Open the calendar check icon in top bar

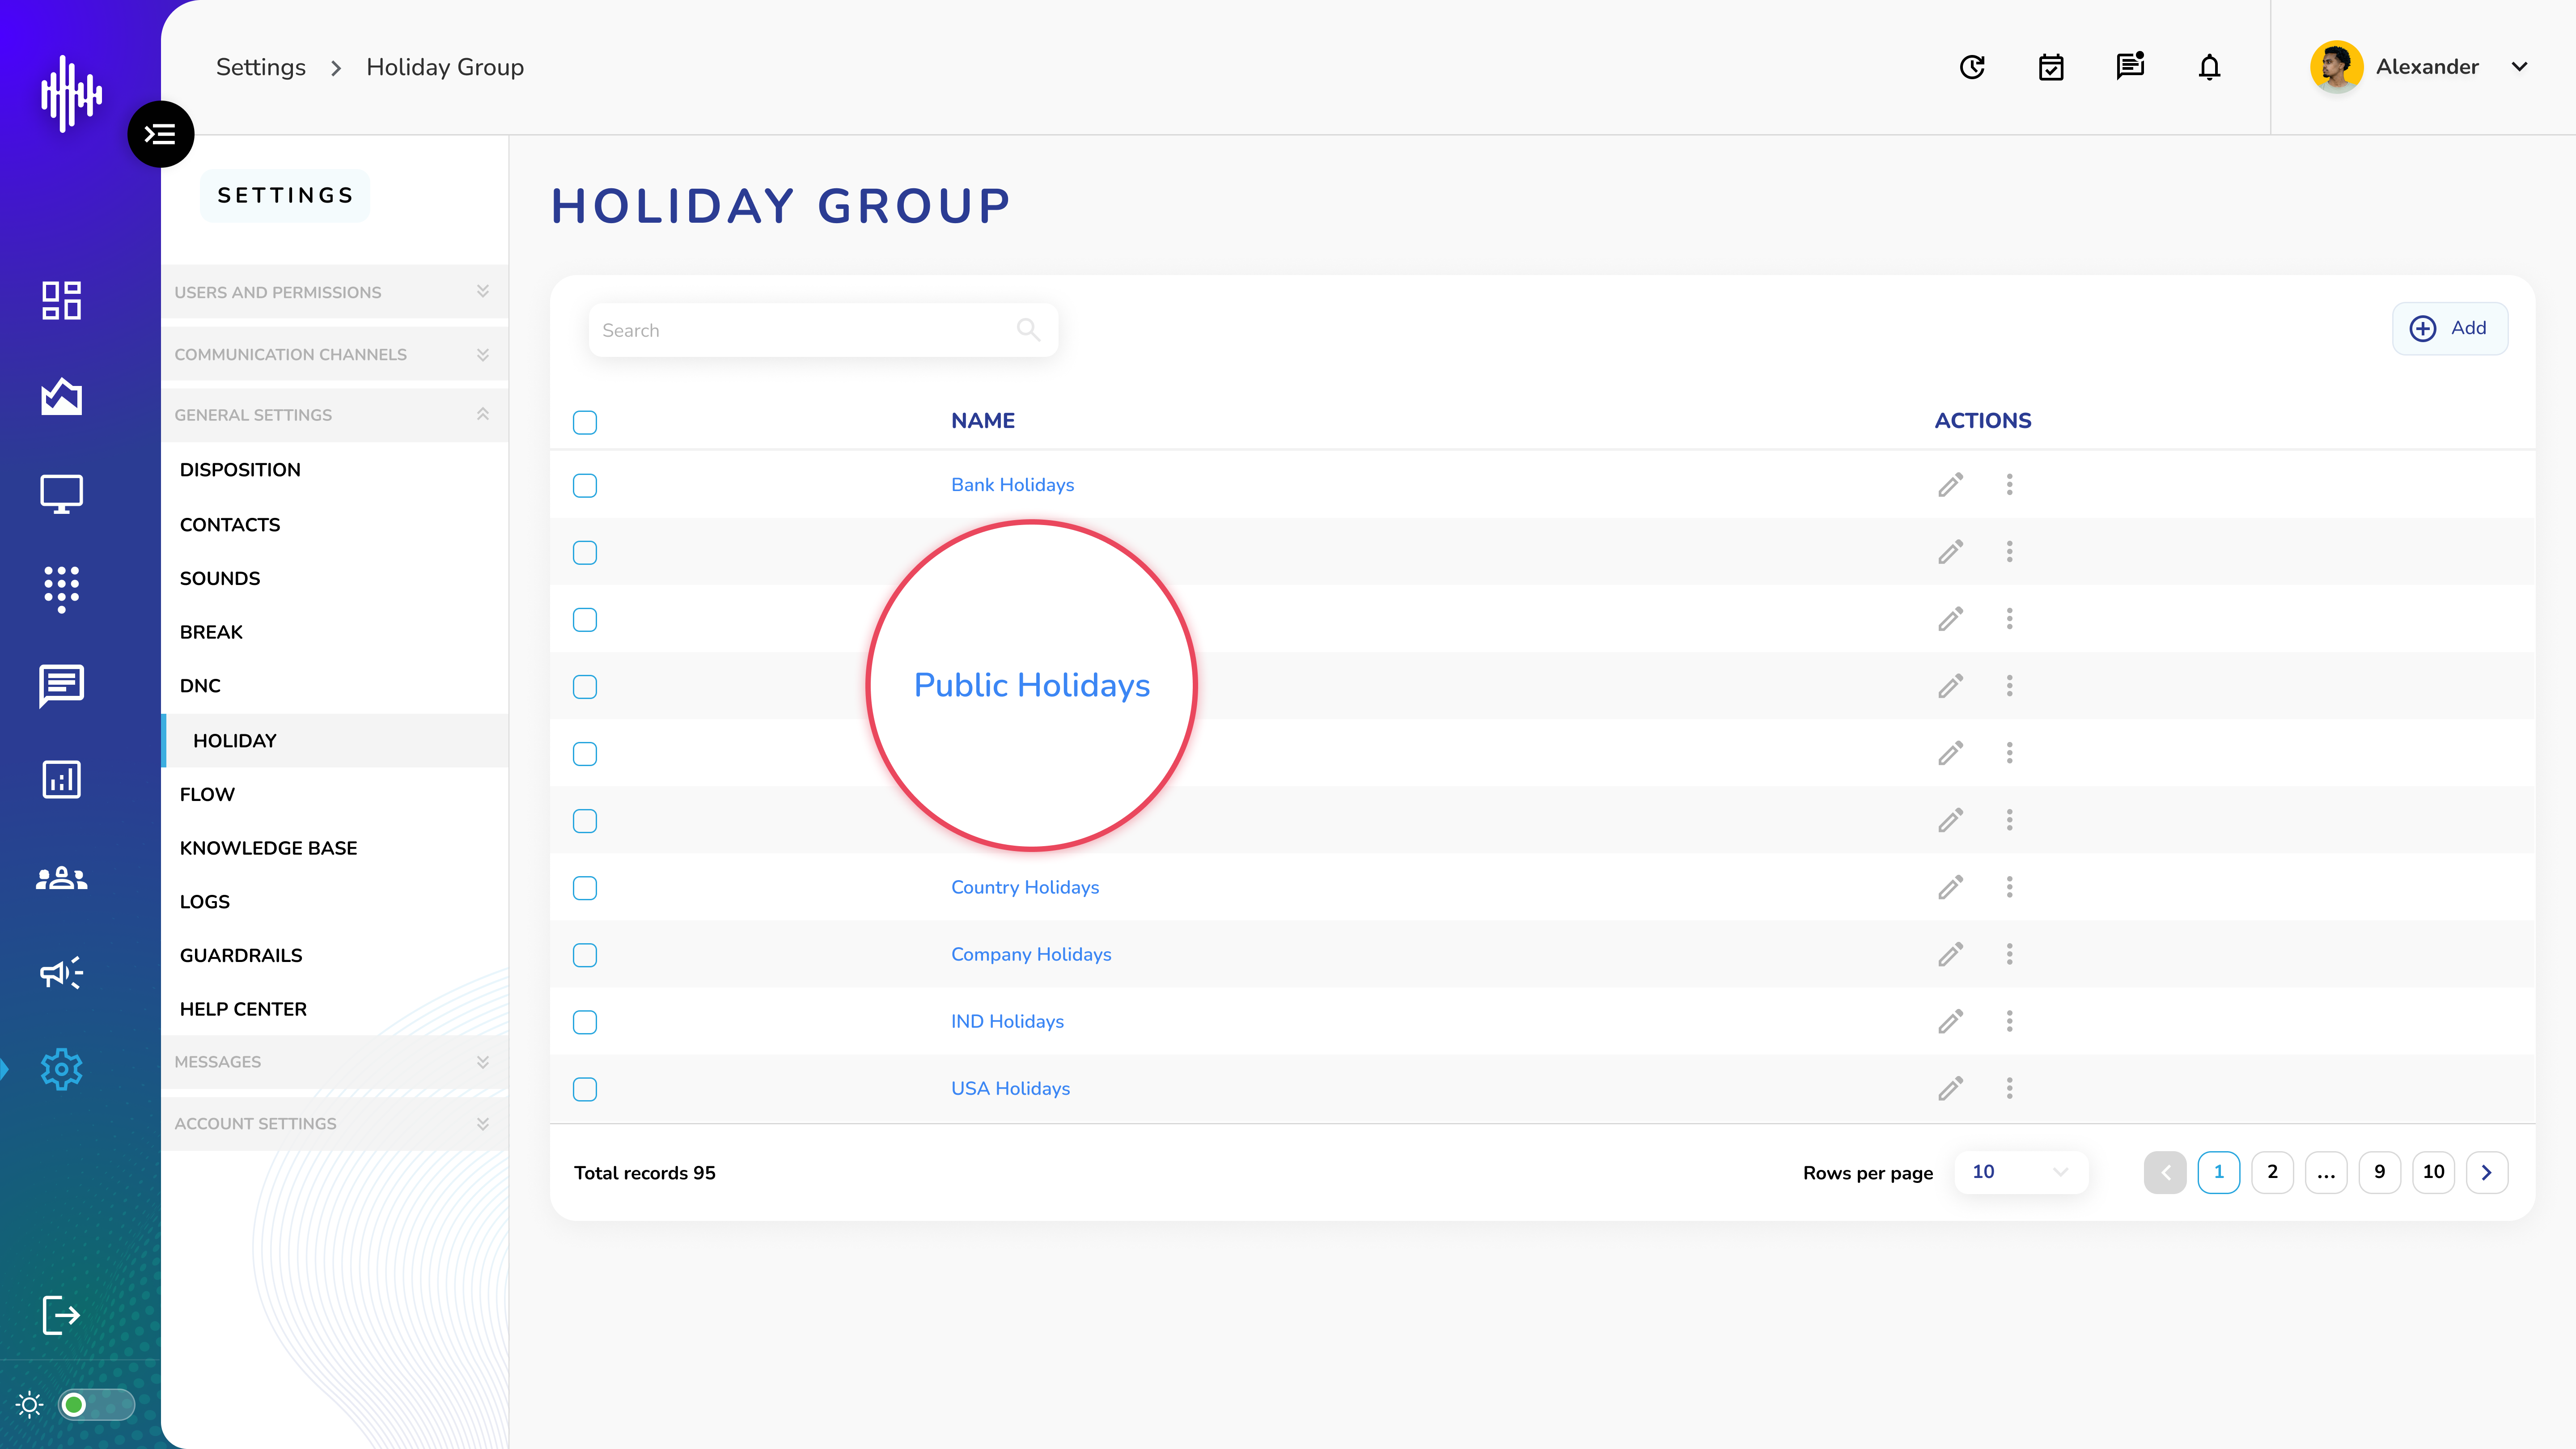click(x=2051, y=67)
